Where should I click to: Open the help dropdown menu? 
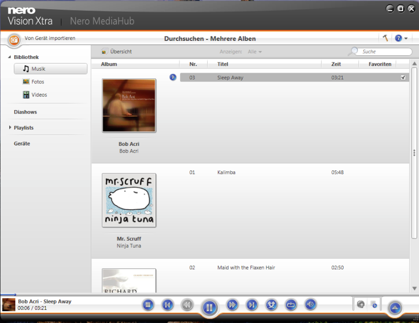(x=401, y=38)
